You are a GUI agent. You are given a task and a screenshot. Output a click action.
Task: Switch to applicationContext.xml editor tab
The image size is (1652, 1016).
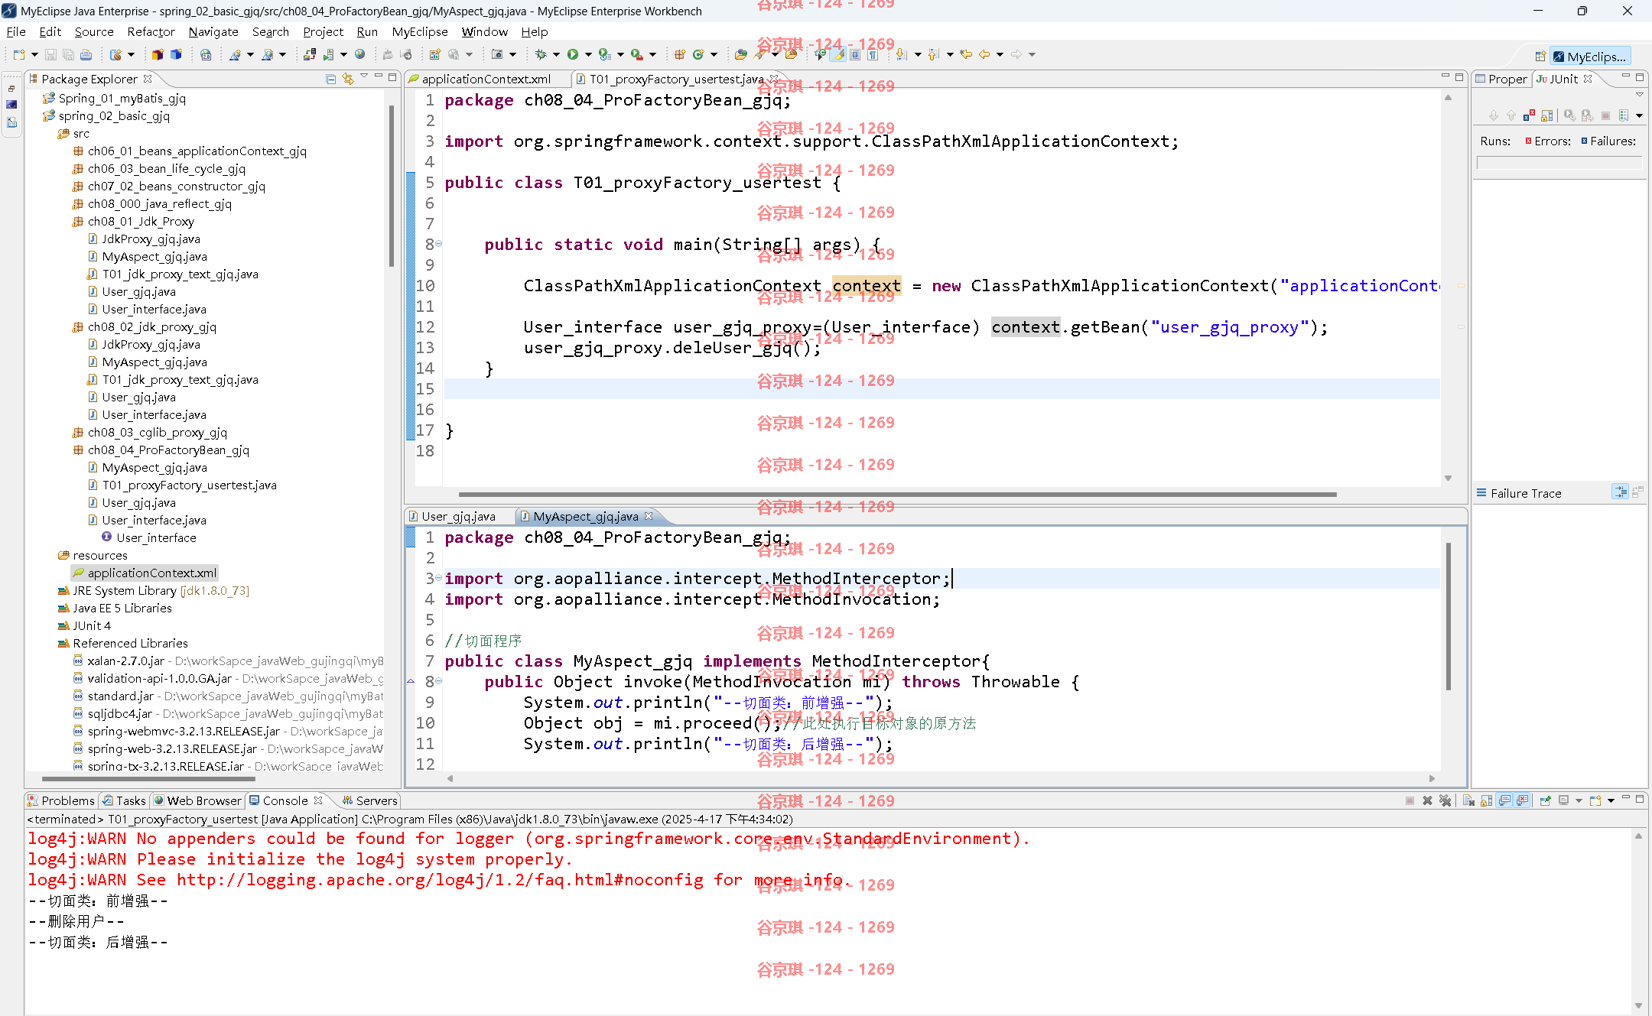coord(486,79)
